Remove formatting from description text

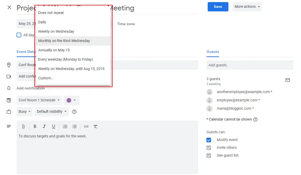pos(95,127)
